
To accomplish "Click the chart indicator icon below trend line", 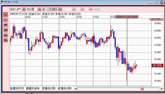I will click(x=6, y=20).
